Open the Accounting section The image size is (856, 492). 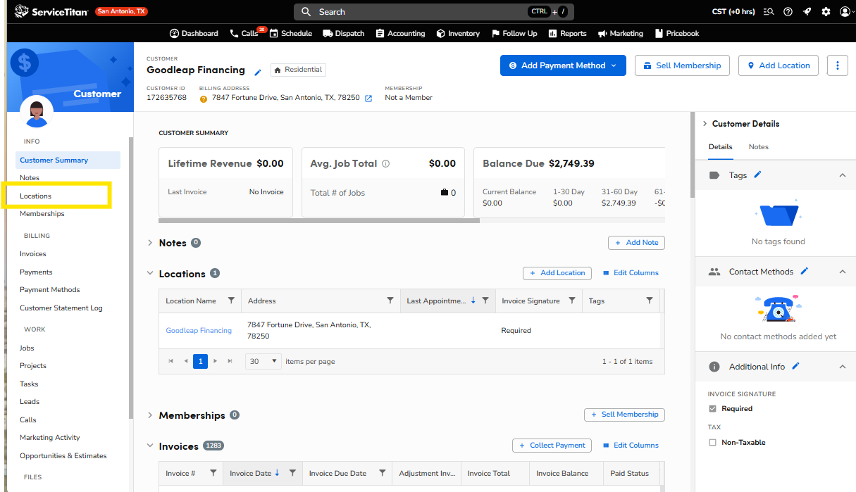(x=400, y=33)
